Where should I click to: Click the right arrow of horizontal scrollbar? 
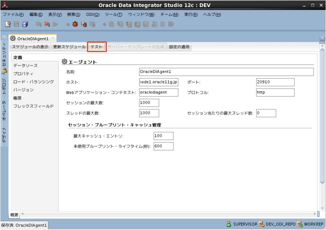(x=315, y=214)
